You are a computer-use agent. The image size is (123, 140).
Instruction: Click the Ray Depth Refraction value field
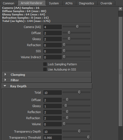click(x=53, y=118)
